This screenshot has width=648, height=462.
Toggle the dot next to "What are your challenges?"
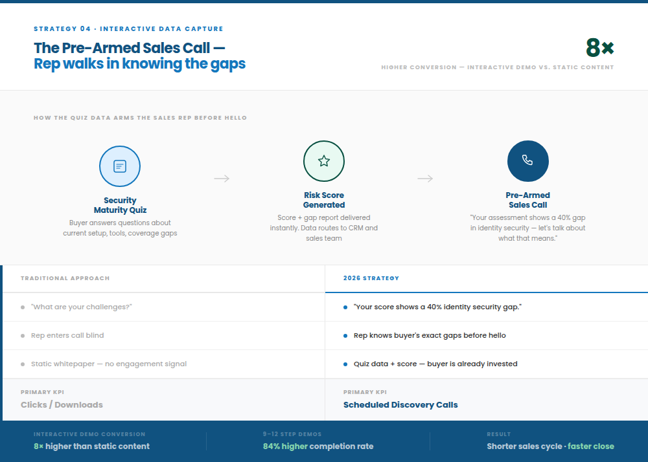pos(23,307)
